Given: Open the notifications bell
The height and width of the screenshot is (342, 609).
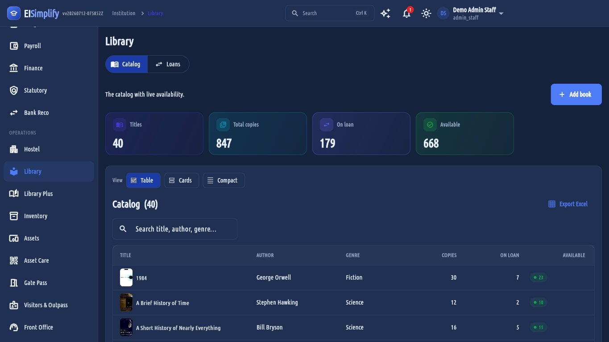Looking at the screenshot, I should tap(406, 13).
